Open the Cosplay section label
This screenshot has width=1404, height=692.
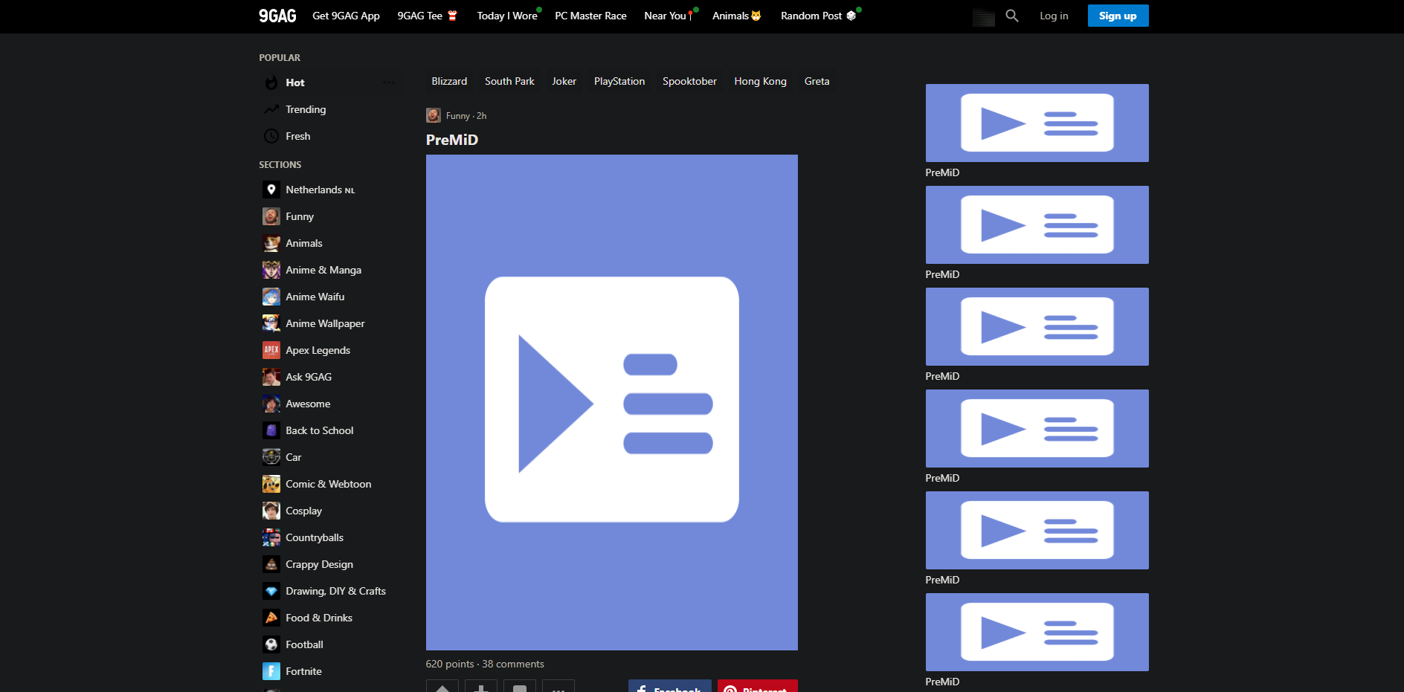(304, 511)
